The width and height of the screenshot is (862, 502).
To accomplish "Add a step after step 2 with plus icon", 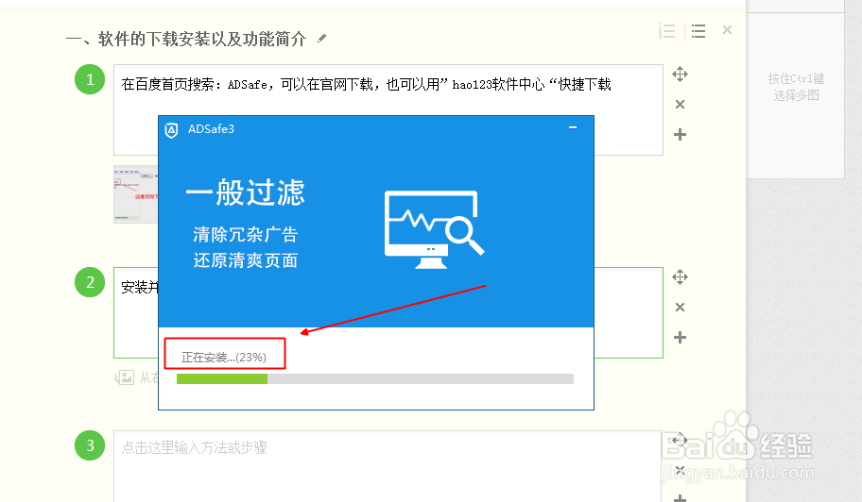I will point(680,338).
